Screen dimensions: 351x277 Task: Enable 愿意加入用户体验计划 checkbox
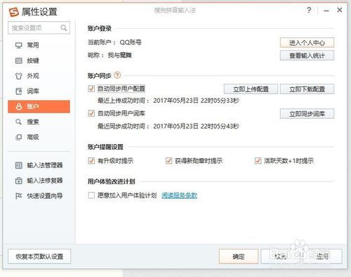point(91,195)
